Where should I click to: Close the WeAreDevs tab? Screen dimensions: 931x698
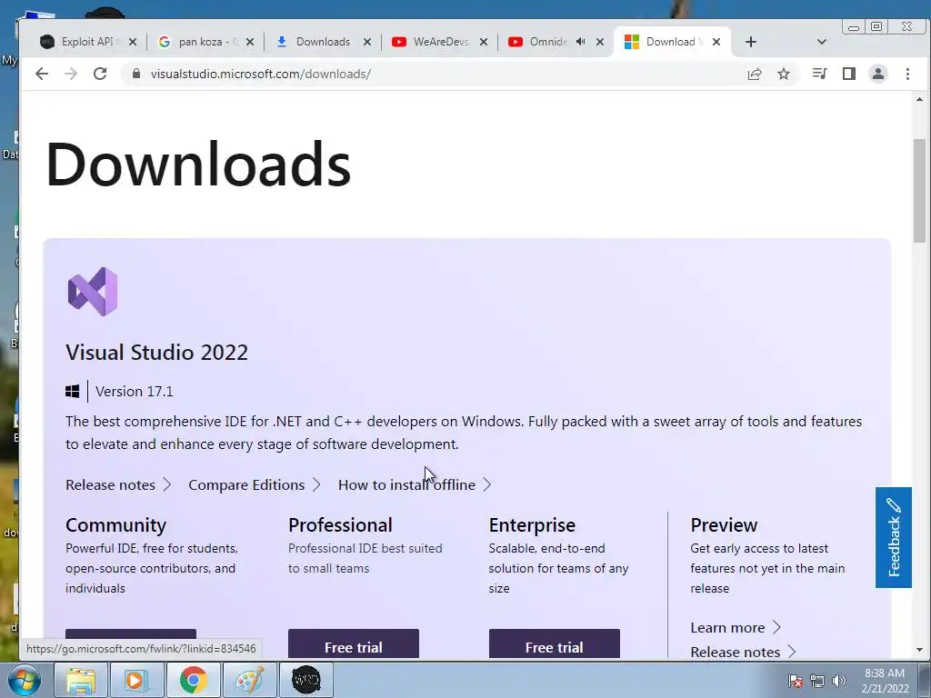click(484, 42)
